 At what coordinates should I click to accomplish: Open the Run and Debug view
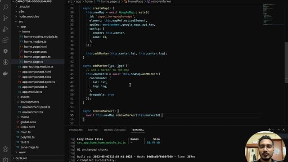(5, 29)
